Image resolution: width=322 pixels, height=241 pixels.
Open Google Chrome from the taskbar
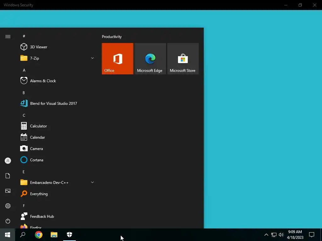39,235
